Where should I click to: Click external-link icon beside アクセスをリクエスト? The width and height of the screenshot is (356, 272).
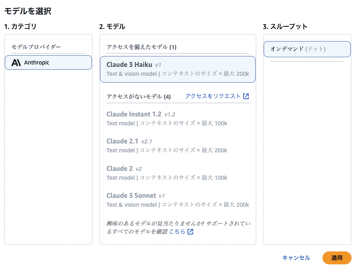(x=246, y=96)
